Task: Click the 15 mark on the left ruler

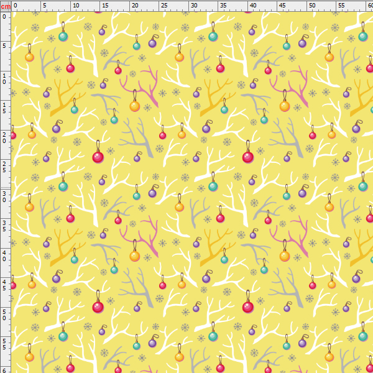Action: pos(4,108)
